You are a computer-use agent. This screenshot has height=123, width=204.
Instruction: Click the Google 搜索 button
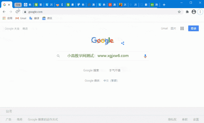tap(91, 70)
